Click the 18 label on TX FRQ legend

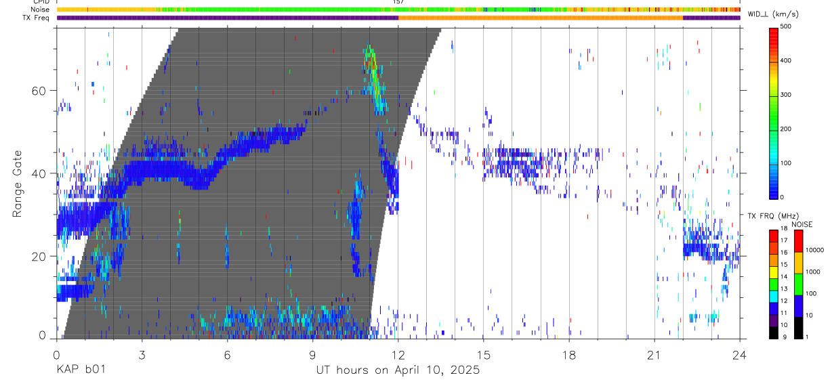coord(785,228)
